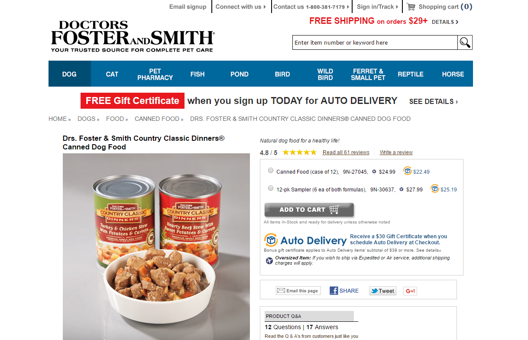Click the five-star rating graphic
The image size is (528, 340).
(300, 152)
